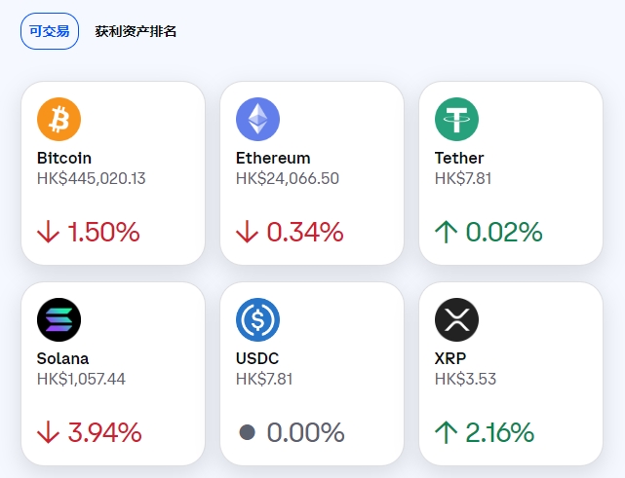Click Solana price HK$1,057.44
625x478 pixels.
81,379
